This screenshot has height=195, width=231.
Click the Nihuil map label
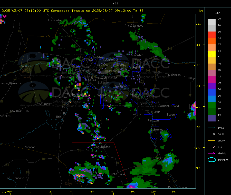pyautogui.click(x=61, y=117)
